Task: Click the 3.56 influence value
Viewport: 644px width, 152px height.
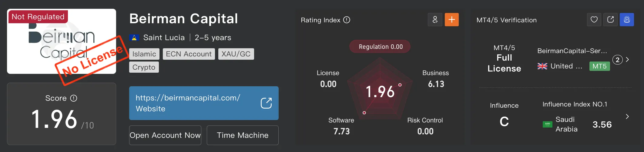Action: pyautogui.click(x=602, y=125)
